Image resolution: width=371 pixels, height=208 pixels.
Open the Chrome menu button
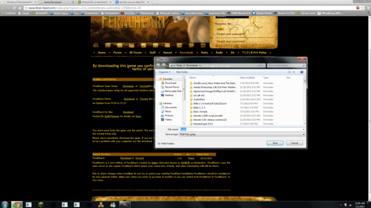[368, 8]
